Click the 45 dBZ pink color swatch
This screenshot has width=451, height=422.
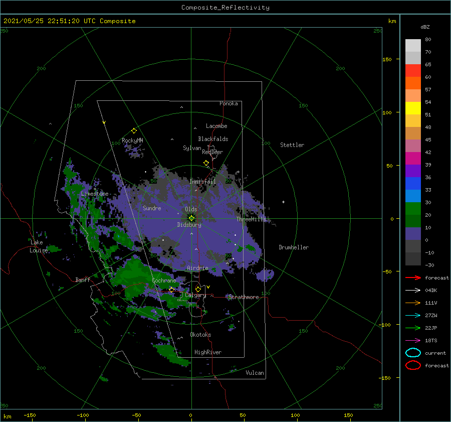pyautogui.click(x=413, y=146)
